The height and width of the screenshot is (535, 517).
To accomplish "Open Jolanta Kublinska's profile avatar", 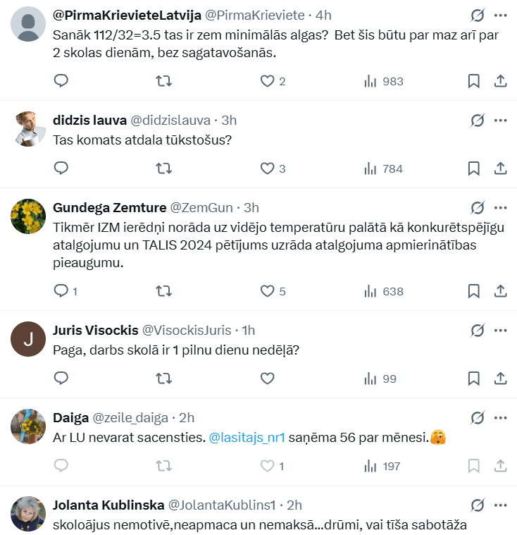I will point(29,514).
